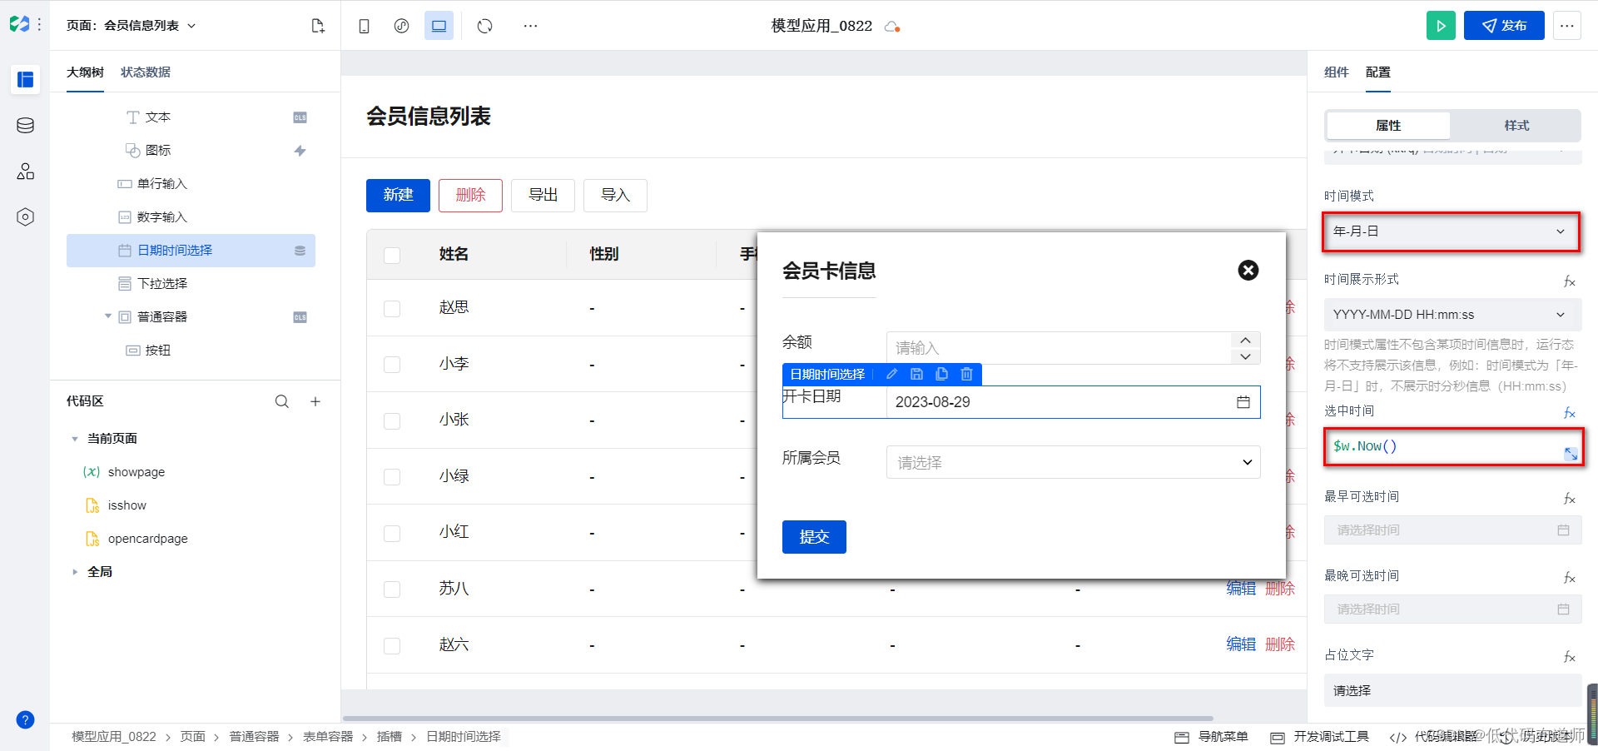Screen dimensions: 1598x751
Task: Delete the 日期时间选择 component via trash icon
Action: coord(966,375)
